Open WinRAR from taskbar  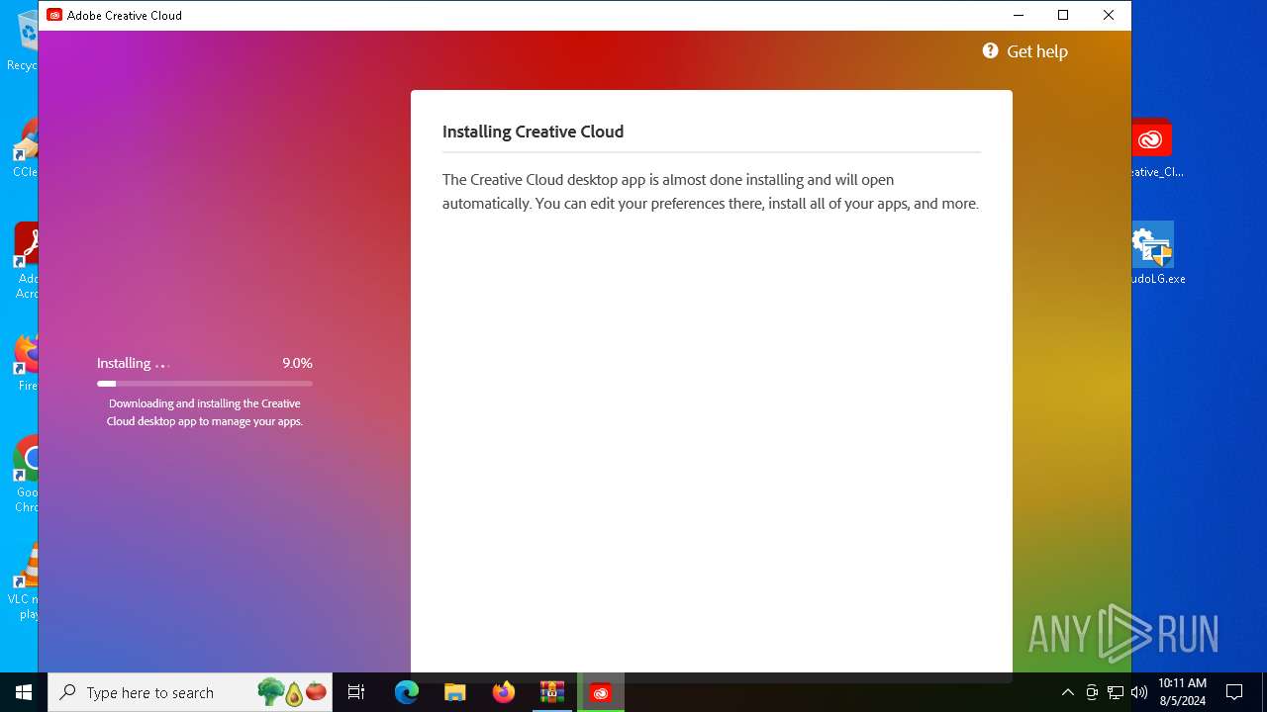pyautogui.click(x=552, y=692)
